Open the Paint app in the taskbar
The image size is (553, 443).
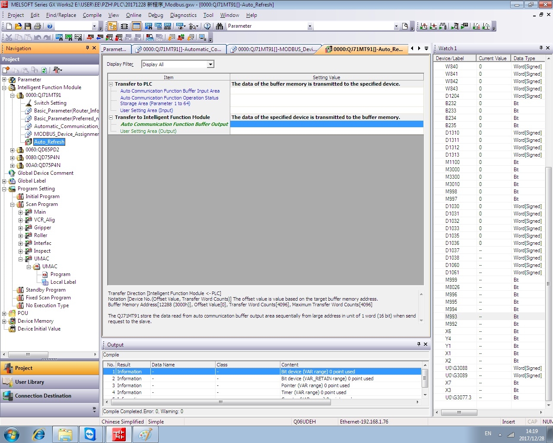pos(145,434)
